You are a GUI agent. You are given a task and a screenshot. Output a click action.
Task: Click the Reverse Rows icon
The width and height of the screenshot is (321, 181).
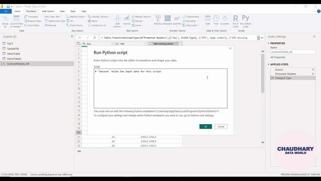pyautogui.click(x=26, y=21)
